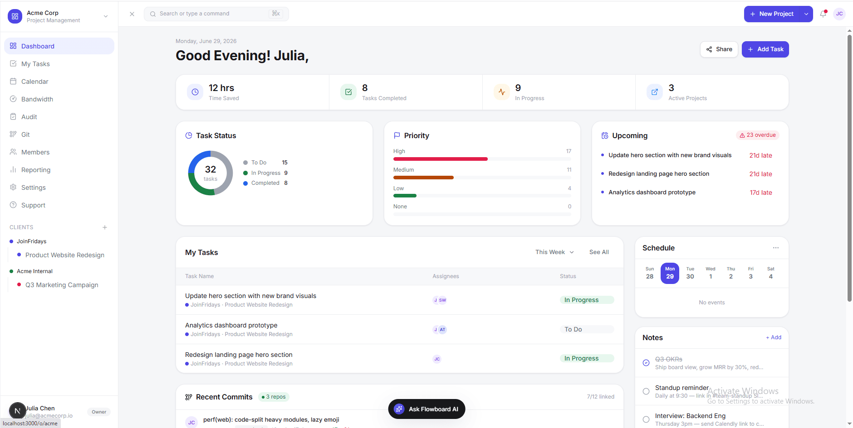Mark Standup reminder note as done
Viewport: 853px width, 428px height.
[646, 391]
